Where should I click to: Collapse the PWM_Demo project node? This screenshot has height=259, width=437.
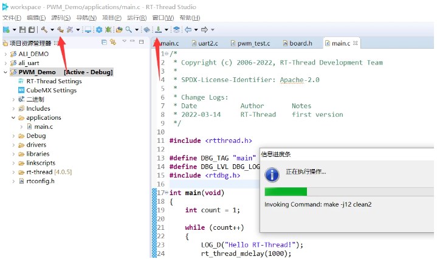5,72
